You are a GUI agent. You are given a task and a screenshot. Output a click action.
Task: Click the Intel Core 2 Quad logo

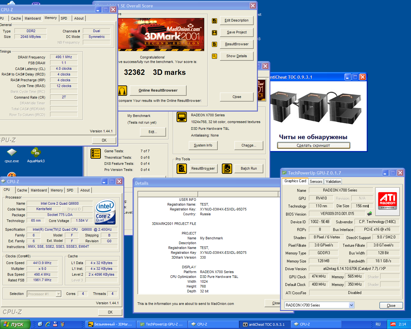point(105,212)
